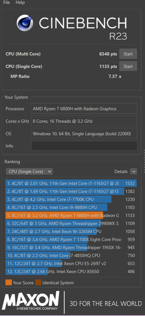Click the brown Identical System legend swatch
The width and height of the screenshot is (145, 316).
coord(38,283)
